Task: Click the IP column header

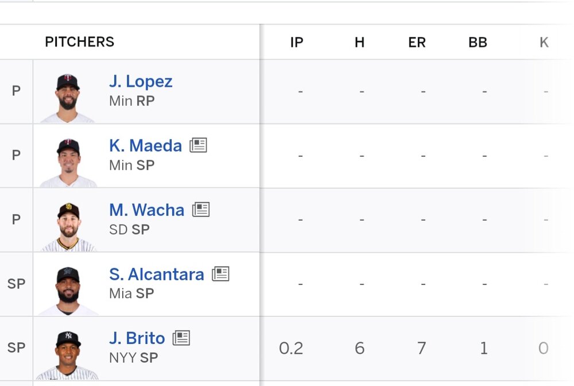Action: [297, 43]
